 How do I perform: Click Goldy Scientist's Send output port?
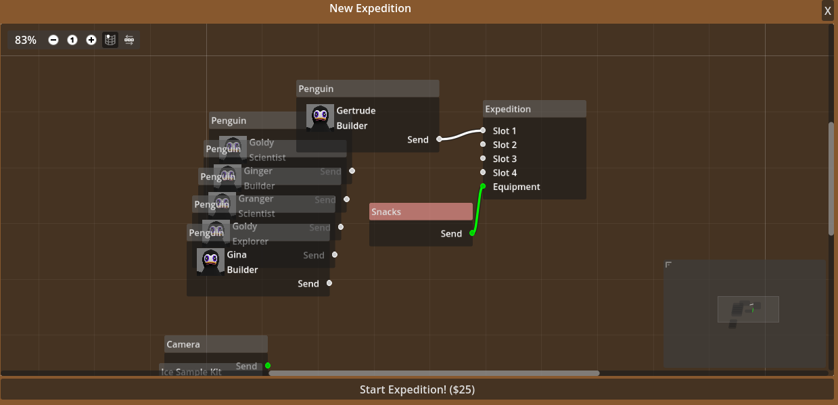coord(352,171)
